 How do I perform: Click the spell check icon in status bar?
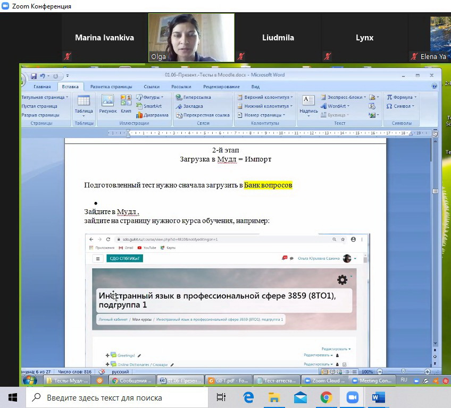(x=102, y=372)
